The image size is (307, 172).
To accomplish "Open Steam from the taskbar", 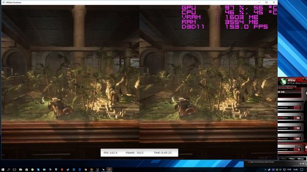I will pyautogui.click(x=68, y=170).
